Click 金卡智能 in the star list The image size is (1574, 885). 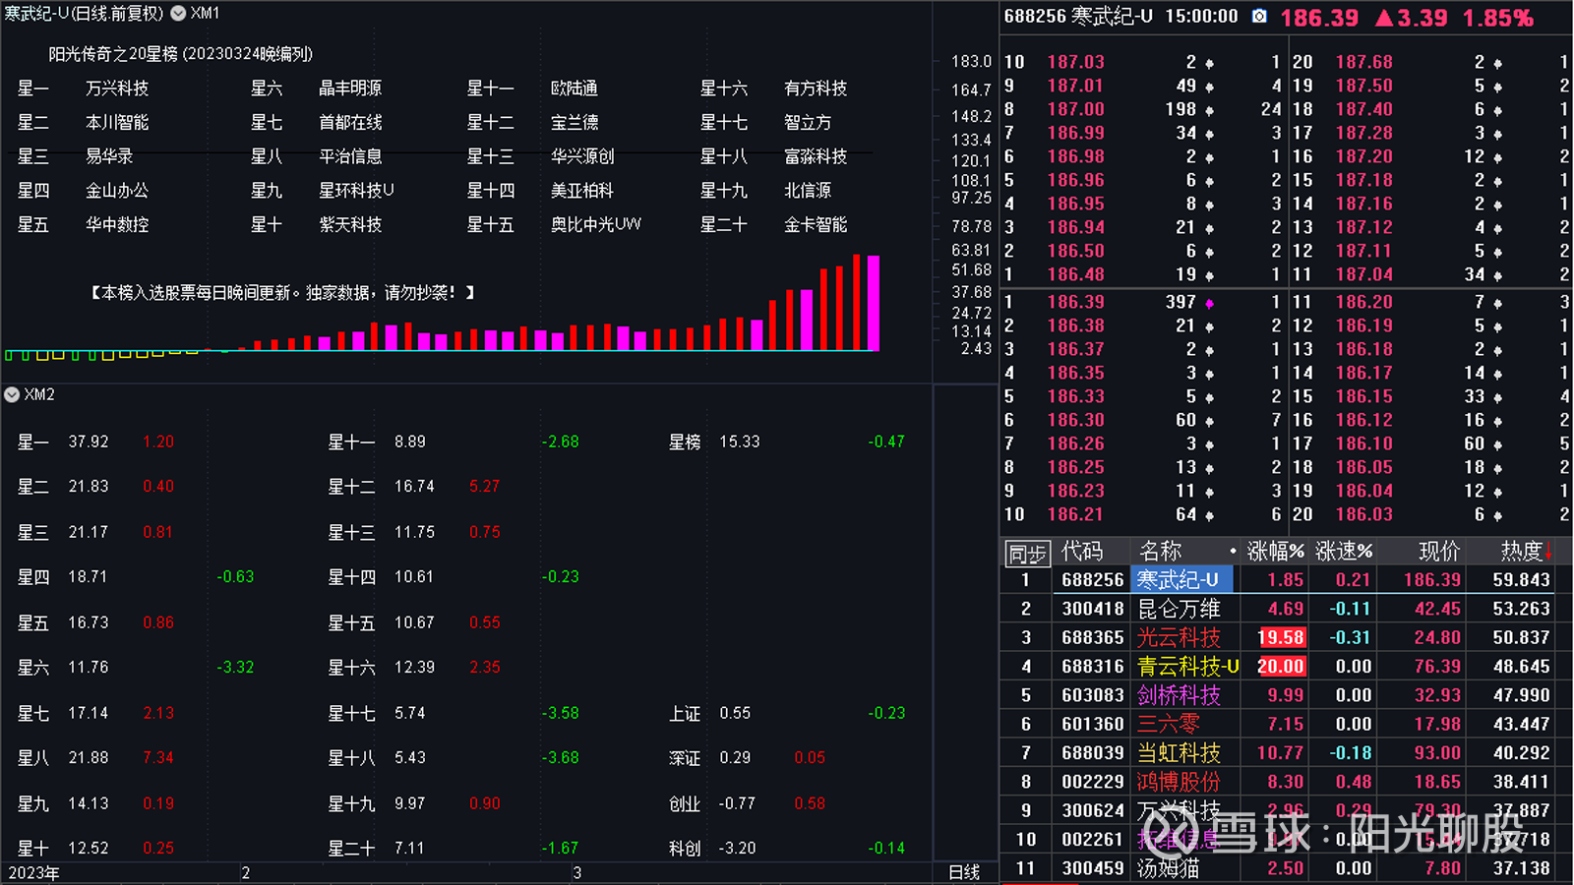point(816,225)
